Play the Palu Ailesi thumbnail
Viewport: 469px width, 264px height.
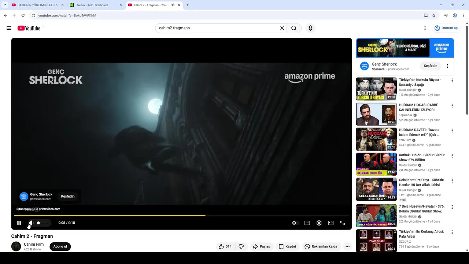click(x=376, y=241)
